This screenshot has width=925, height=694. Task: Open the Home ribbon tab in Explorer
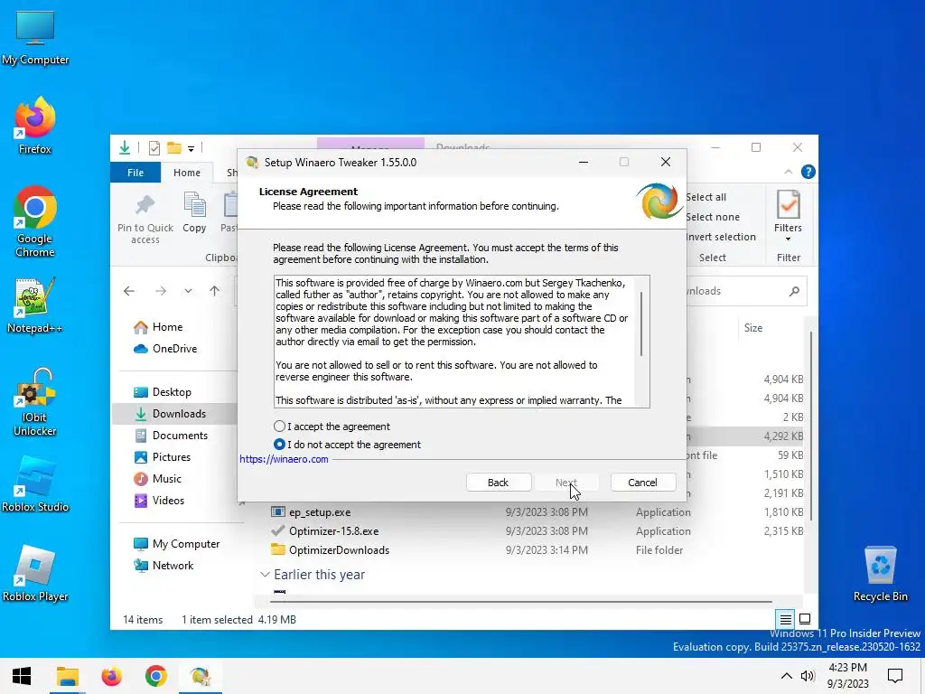(x=187, y=173)
